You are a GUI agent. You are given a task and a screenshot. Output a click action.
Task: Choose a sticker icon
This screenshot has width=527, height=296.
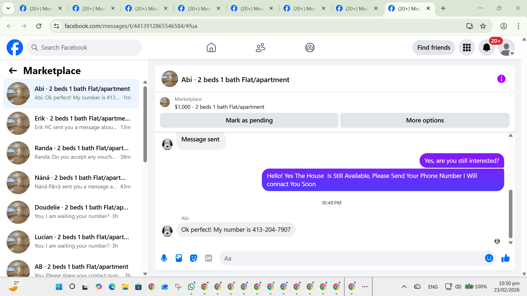(194, 258)
